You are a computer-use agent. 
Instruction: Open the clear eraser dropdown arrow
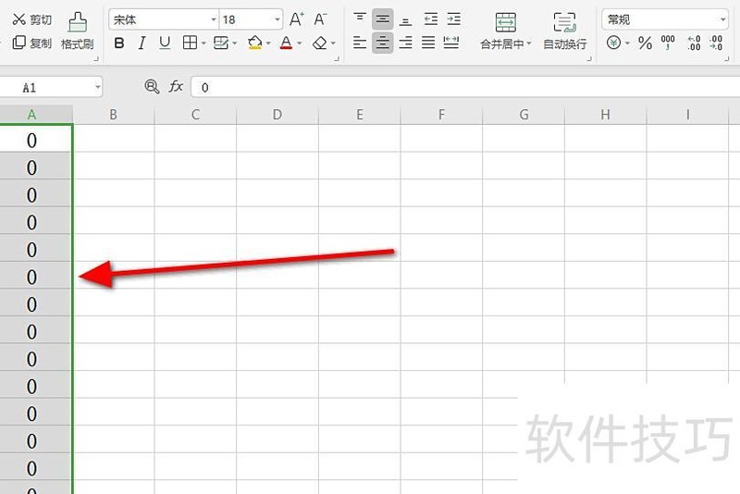click(x=333, y=43)
